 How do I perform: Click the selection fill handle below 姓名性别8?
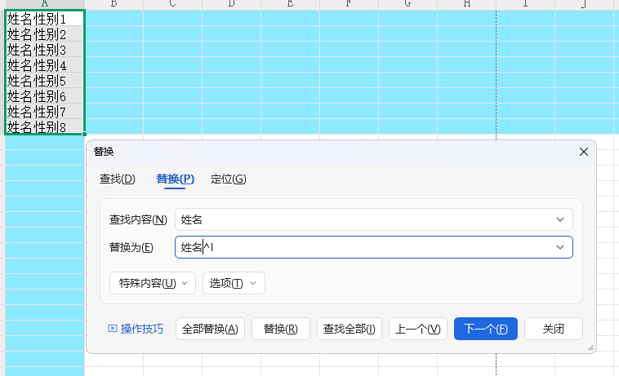point(84,134)
